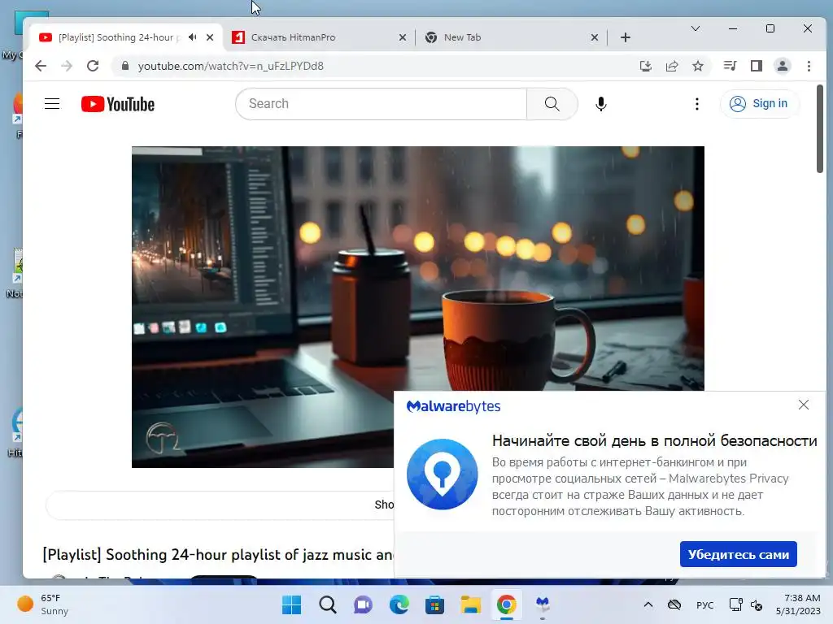The image size is (833, 624).
Task: Click the Chrome taskbar icon
Action: pos(506,604)
